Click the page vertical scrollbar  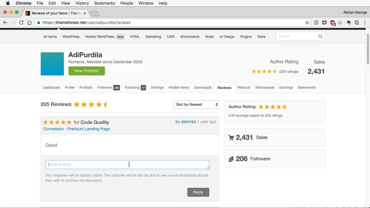(x=368, y=49)
